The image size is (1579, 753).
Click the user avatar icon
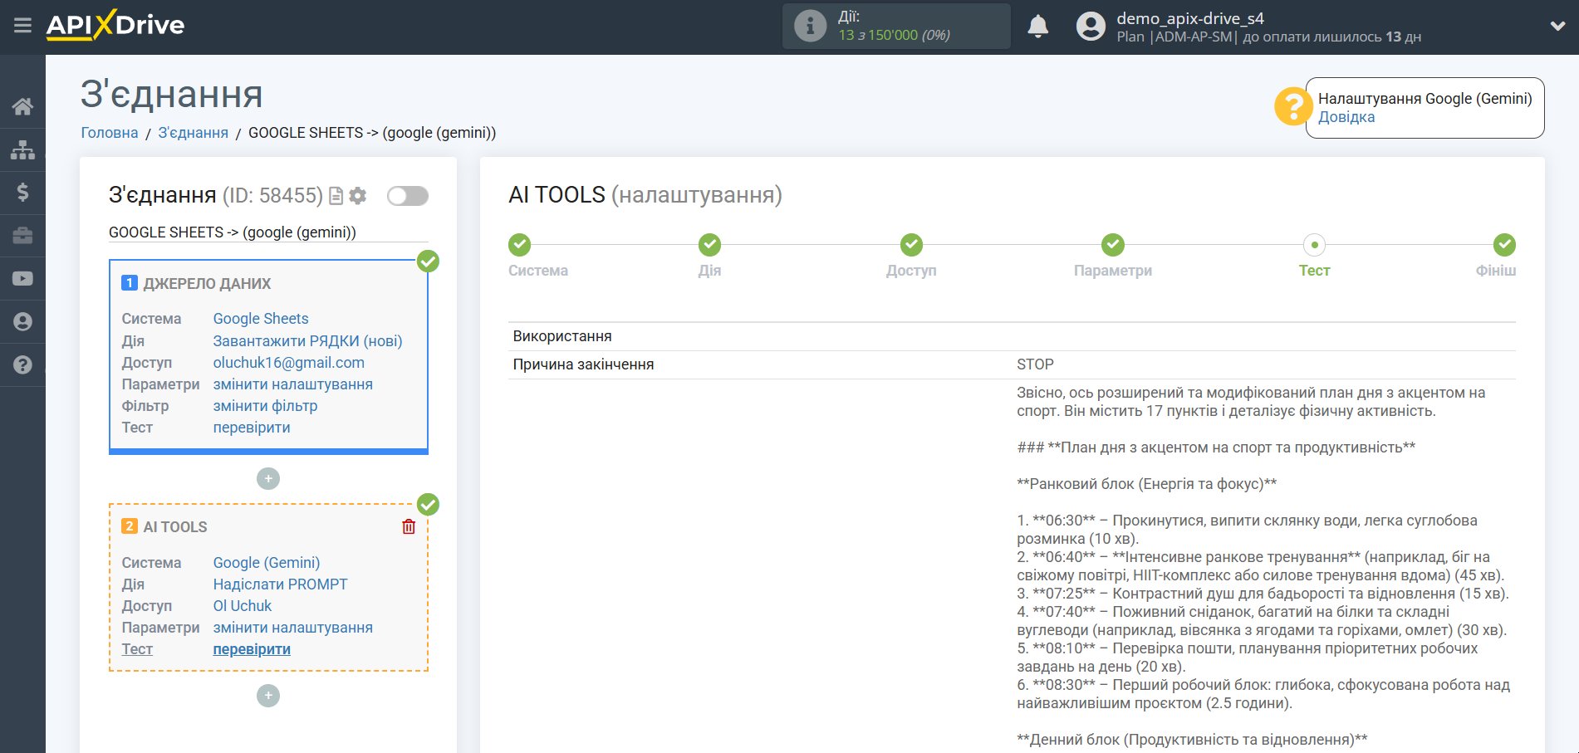coord(1091,27)
